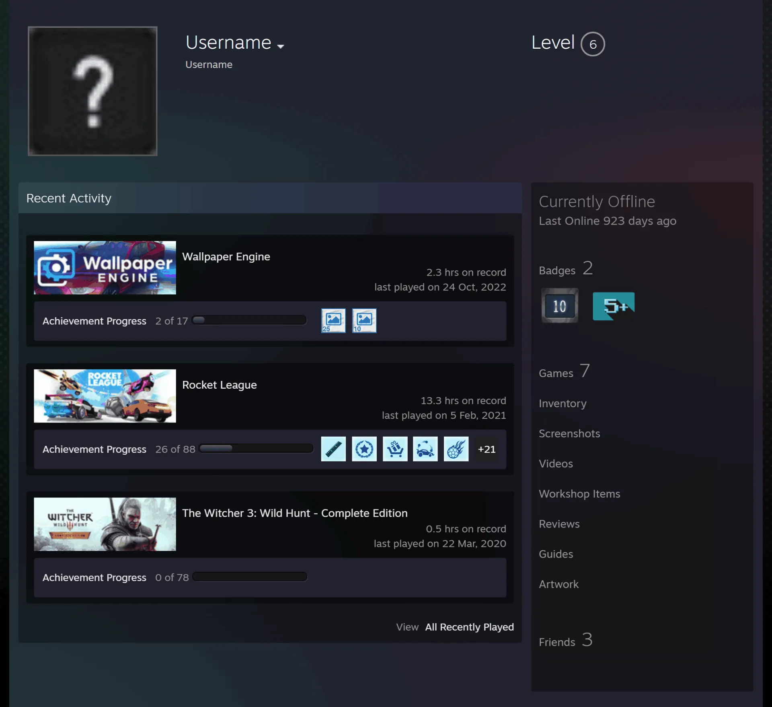Click the Wallpaper Engine title link

click(226, 257)
